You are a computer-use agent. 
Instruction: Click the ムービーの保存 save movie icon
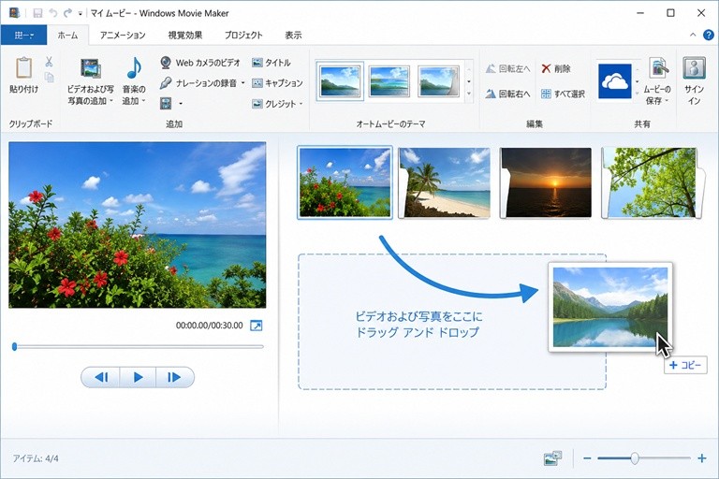658,68
